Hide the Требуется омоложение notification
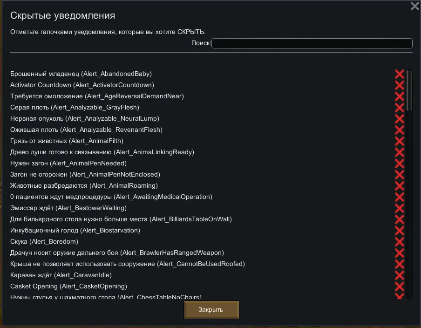 click(x=400, y=96)
